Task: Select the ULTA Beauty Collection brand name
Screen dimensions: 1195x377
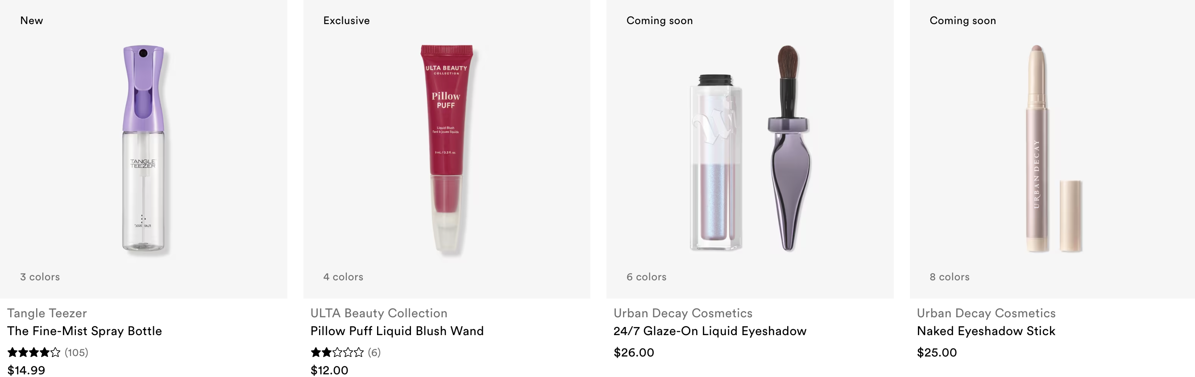Action: coord(378,313)
